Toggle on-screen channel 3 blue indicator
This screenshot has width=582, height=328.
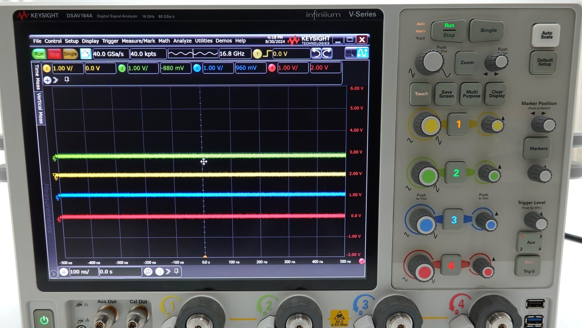[197, 68]
